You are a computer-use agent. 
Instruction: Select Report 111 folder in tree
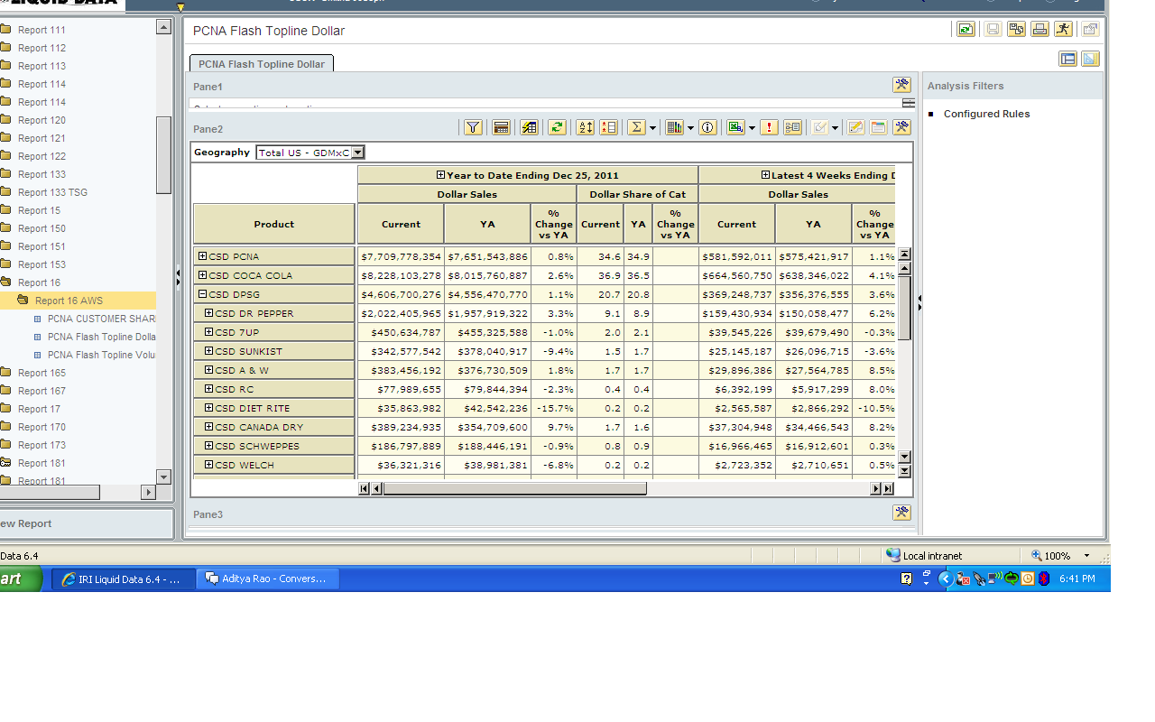(42, 30)
